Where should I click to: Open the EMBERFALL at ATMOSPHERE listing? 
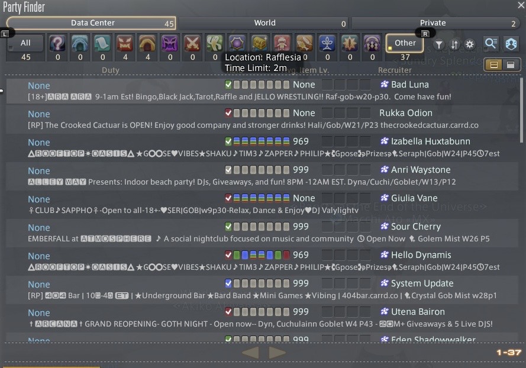259,238
